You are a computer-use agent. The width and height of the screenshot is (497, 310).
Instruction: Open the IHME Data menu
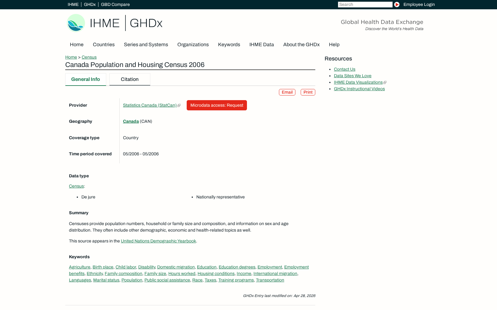pos(262,45)
